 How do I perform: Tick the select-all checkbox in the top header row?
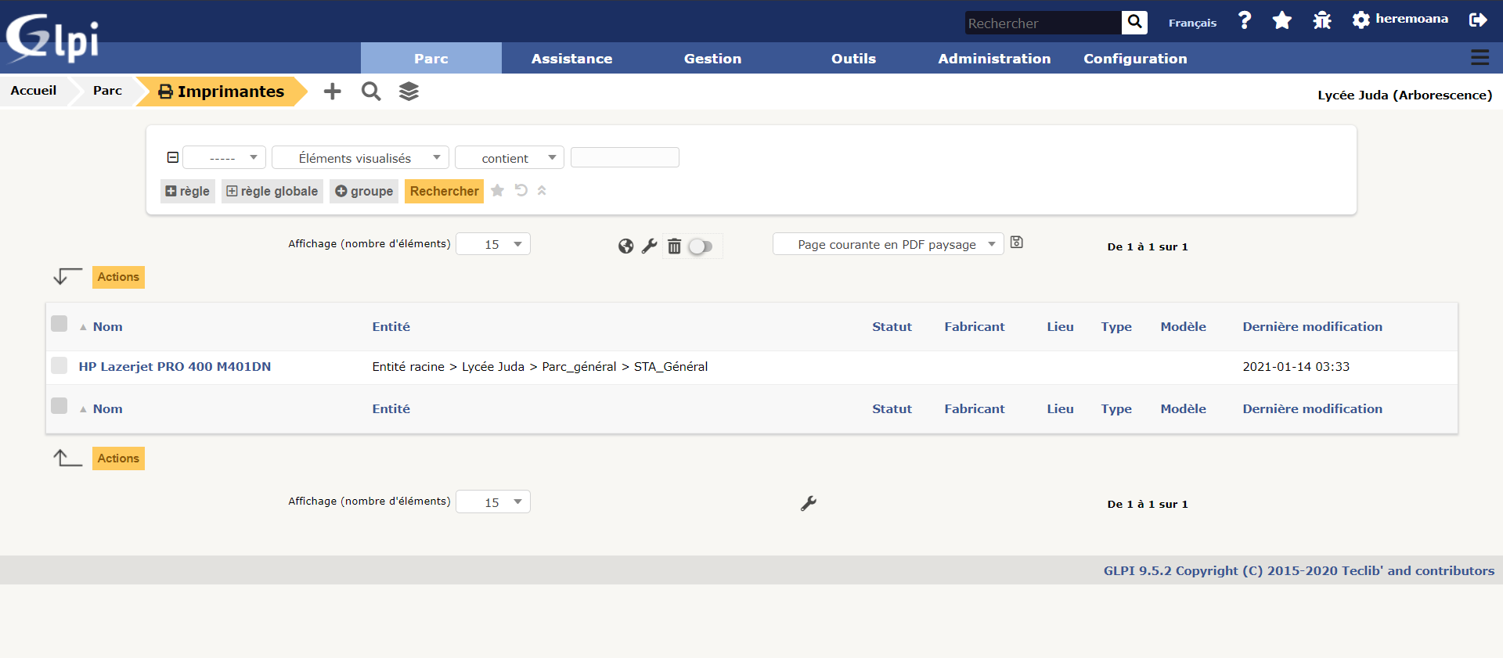click(x=59, y=324)
